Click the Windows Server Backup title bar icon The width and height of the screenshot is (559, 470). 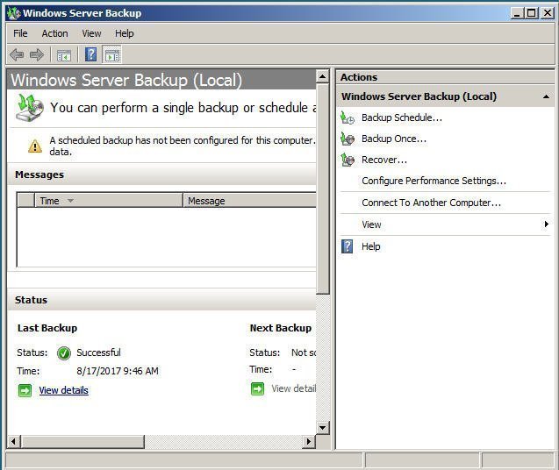pos(14,13)
